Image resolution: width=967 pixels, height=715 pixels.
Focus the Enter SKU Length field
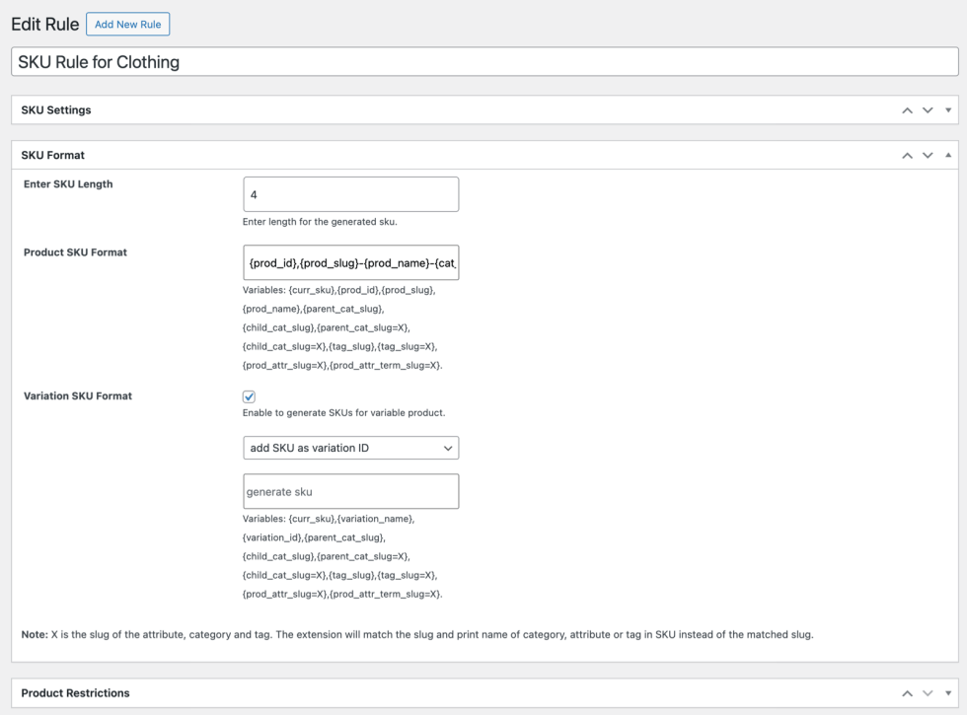tap(350, 194)
